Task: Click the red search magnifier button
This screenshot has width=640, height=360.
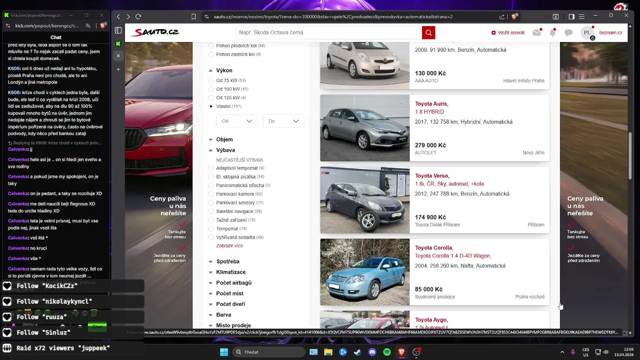Action: click(428, 32)
